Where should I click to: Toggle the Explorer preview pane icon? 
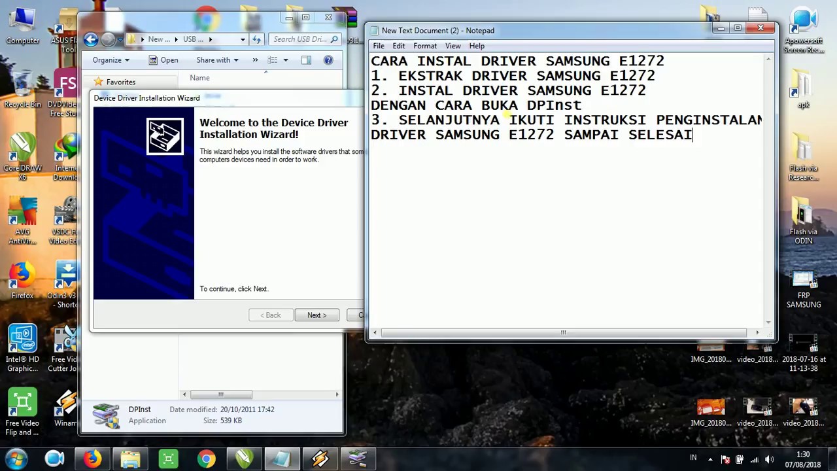pyautogui.click(x=306, y=60)
